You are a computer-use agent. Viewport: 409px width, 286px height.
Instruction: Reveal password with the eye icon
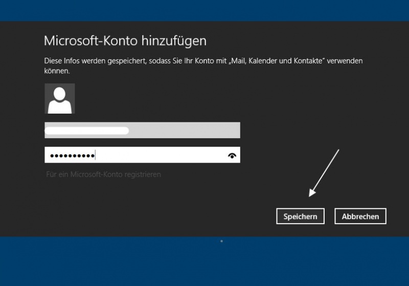coord(232,156)
